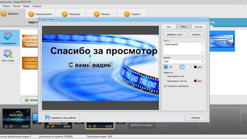
Task: Open dark red contour Цвет color picker
Action: click(198, 81)
